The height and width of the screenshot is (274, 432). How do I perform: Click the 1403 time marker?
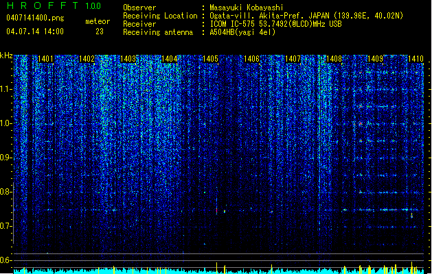[x=128, y=59]
